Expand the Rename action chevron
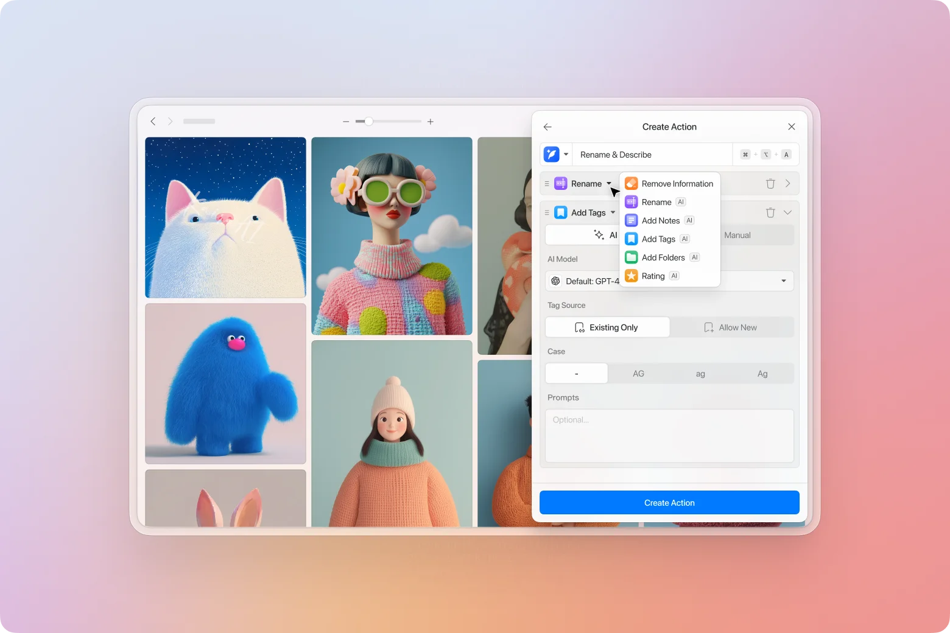950x633 pixels. (787, 184)
